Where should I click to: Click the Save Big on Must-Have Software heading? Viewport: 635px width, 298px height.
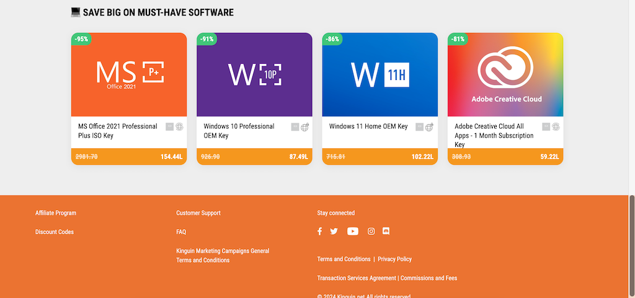pyautogui.click(x=158, y=12)
